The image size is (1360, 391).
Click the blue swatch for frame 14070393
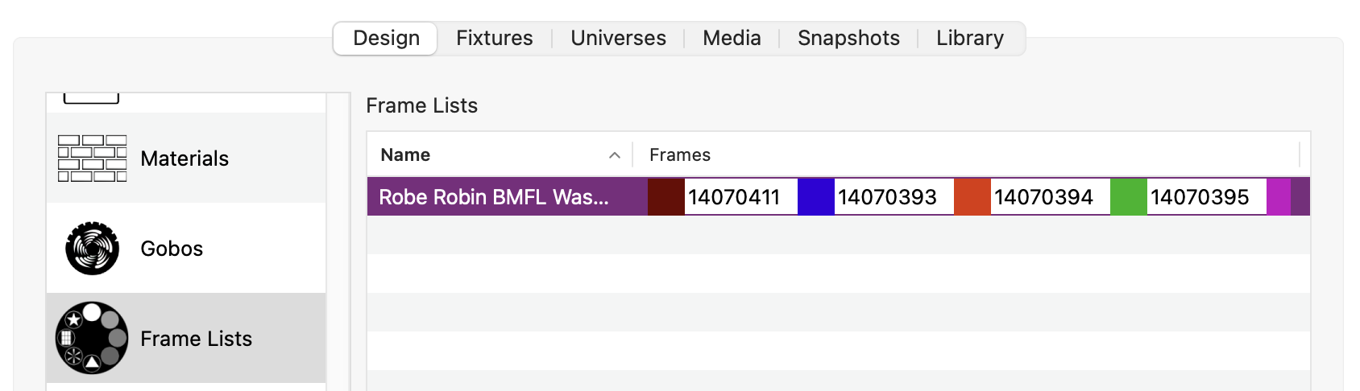pyautogui.click(x=815, y=197)
